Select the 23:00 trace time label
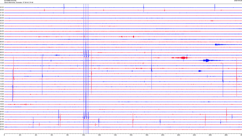Screen dimensions: 242x136 [x=2, y=127]
